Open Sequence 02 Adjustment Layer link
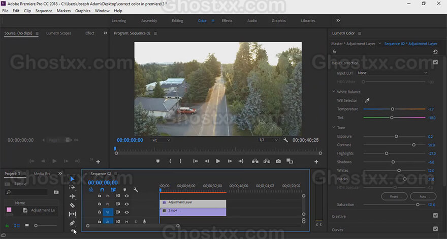 [410, 44]
